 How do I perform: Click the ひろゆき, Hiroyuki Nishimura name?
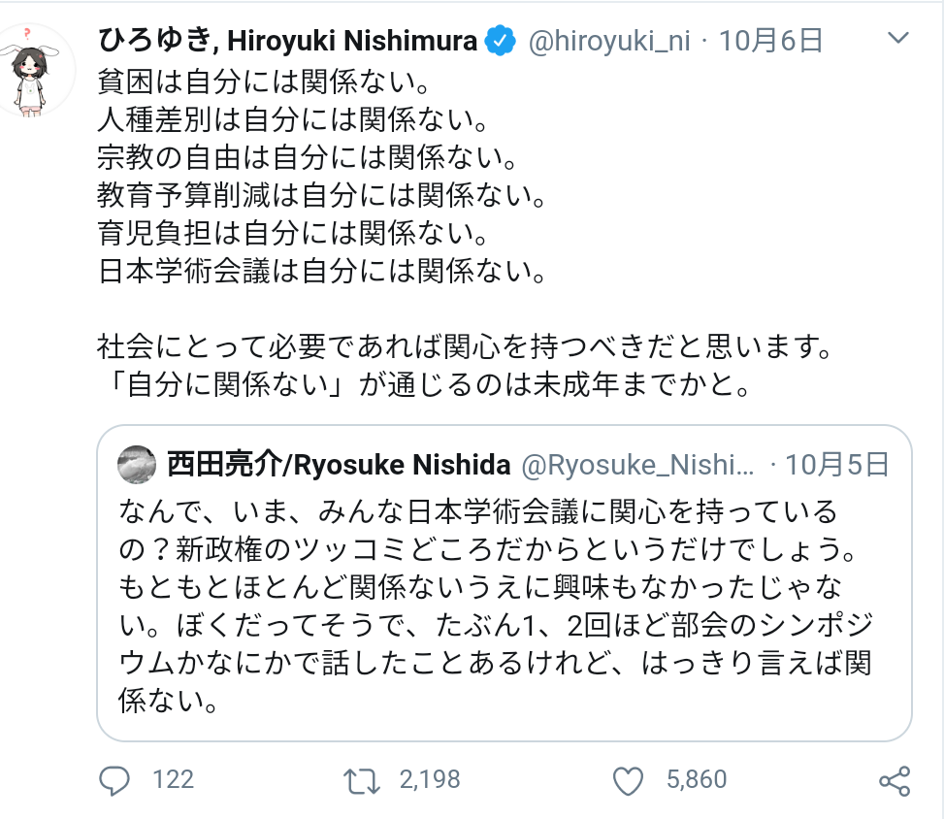click(x=288, y=41)
